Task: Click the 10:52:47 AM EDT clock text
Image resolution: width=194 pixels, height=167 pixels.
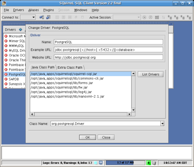Action: (175, 163)
